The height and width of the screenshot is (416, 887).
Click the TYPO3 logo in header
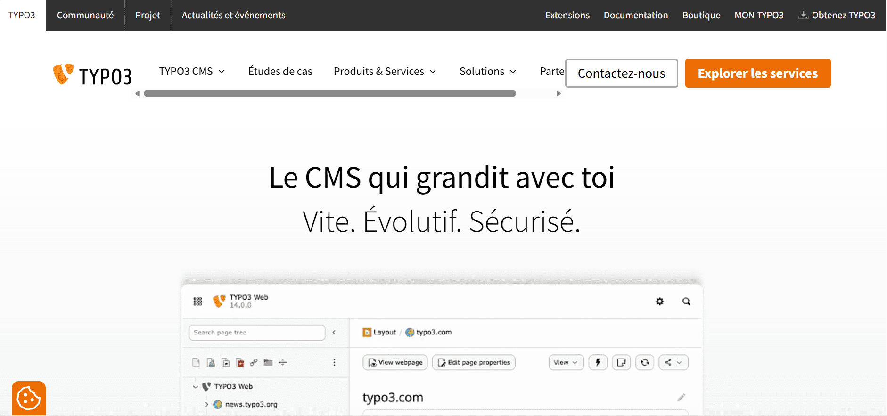[x=92, y=75]
